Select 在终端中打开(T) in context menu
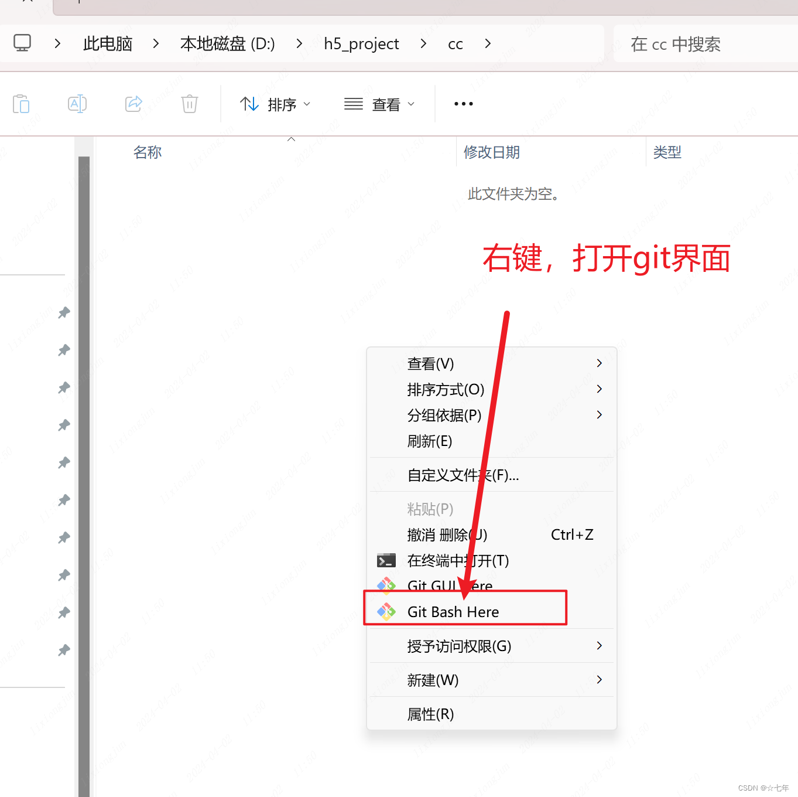The height and width of the screenshot is (797, 798). [x=492, y=560]
